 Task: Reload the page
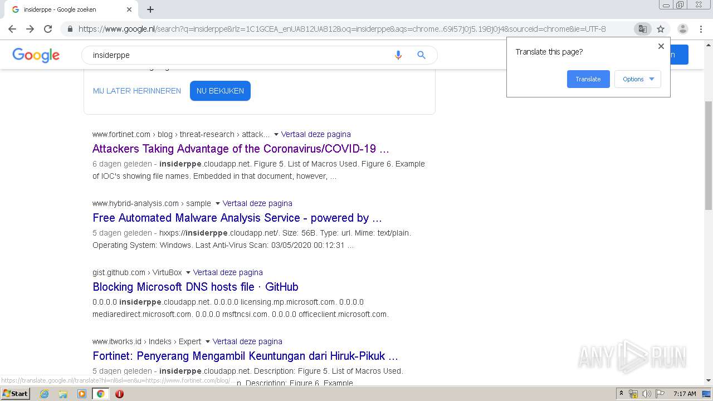pyautogui.click(x=48, y=29)
